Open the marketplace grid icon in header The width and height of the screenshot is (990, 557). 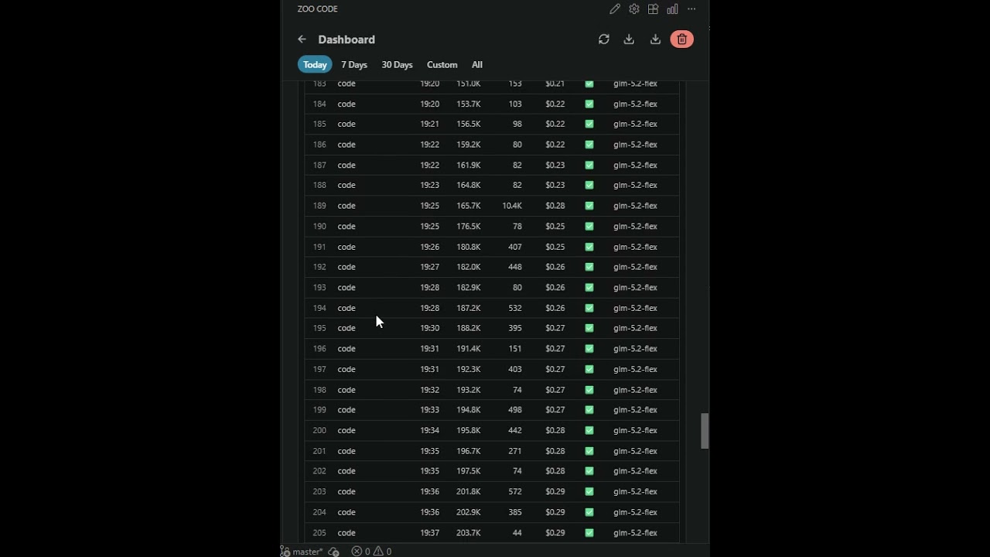(654, 9)
